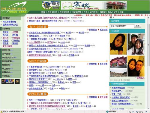
Task: Open 北竿幫 in the discussion groups list
Action: pos(15,32)
